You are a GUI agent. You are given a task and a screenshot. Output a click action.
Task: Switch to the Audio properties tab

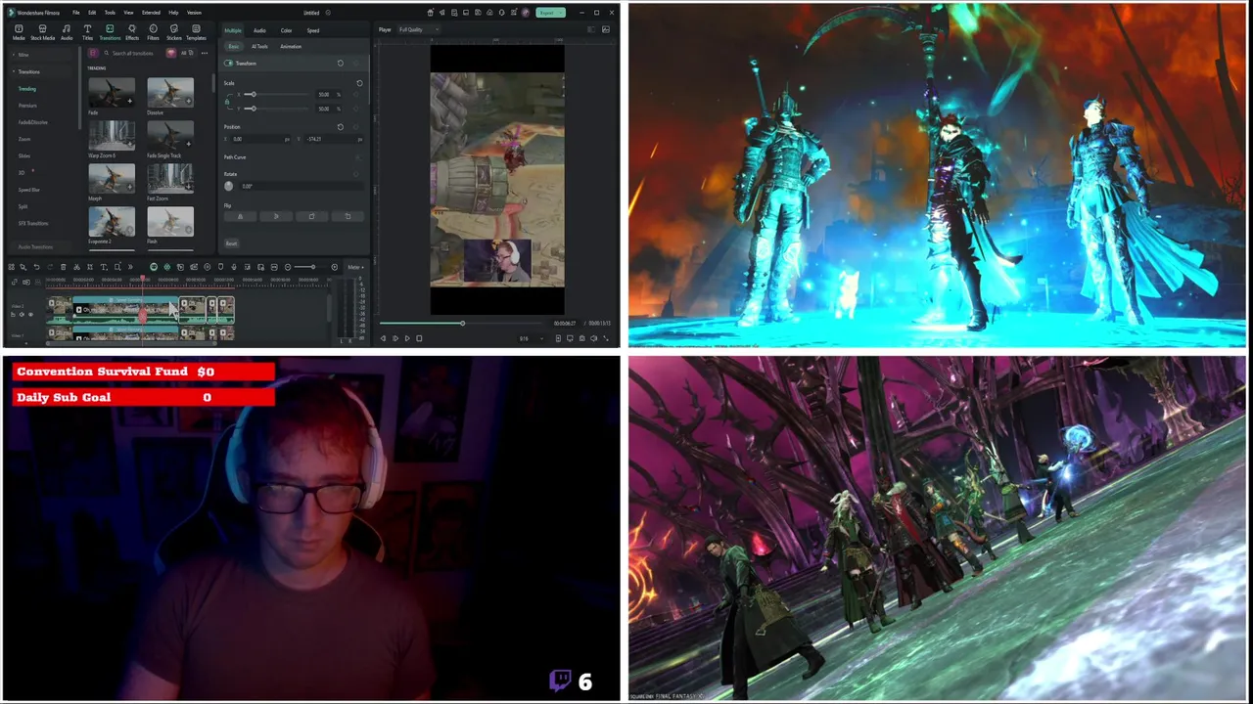[x=259, y=30]
